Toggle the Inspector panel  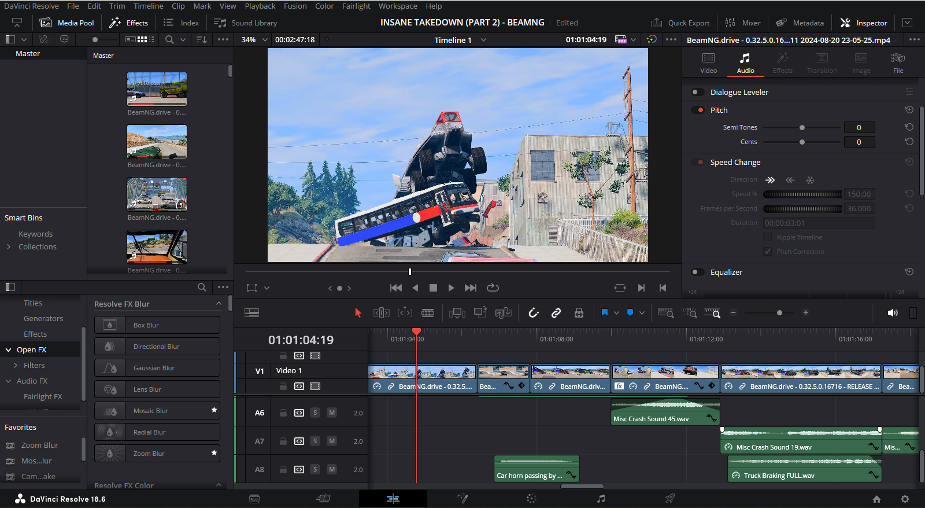point(864,23)
